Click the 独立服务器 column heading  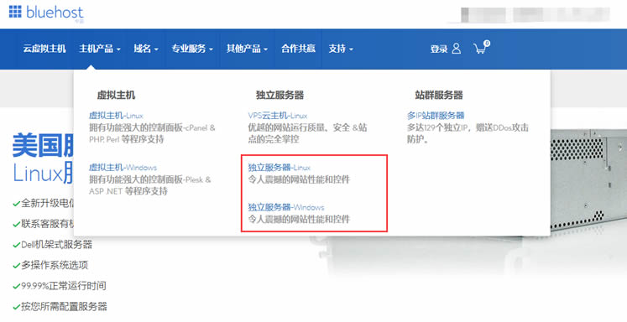coord(280,95)
